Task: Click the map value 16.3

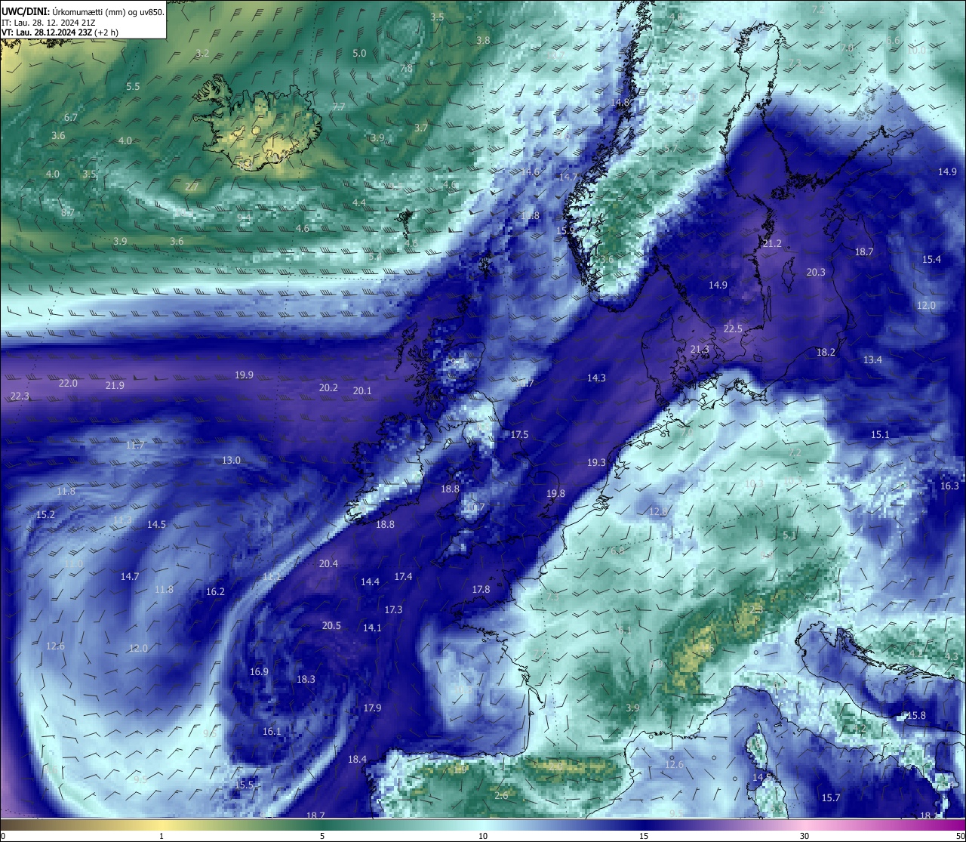Action: [x=949, y=486]
